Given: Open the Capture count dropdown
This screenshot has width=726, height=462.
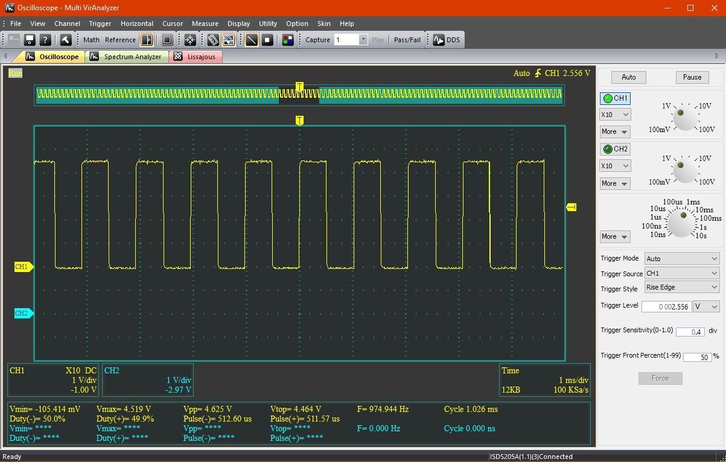Looking at the screenshot, I should tap(363, 40).
